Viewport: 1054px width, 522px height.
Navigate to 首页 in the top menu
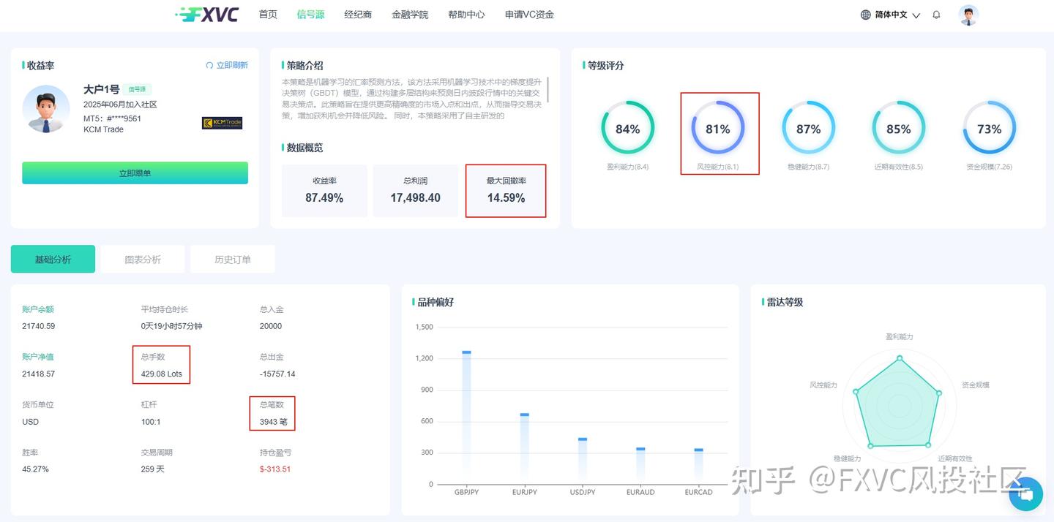pyautogui.click(x=267, y=14)
